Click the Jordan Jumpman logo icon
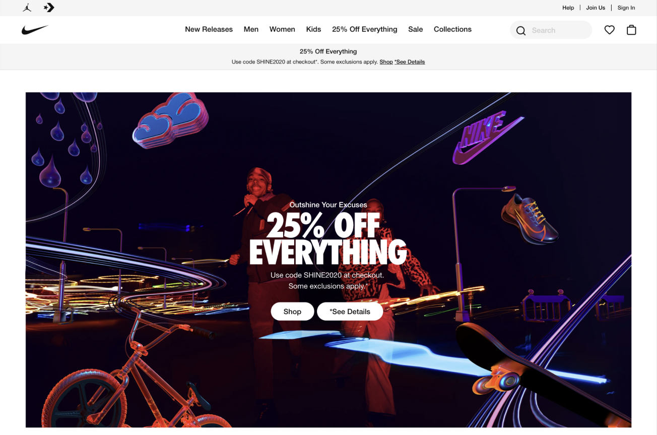 pos(27,8)
